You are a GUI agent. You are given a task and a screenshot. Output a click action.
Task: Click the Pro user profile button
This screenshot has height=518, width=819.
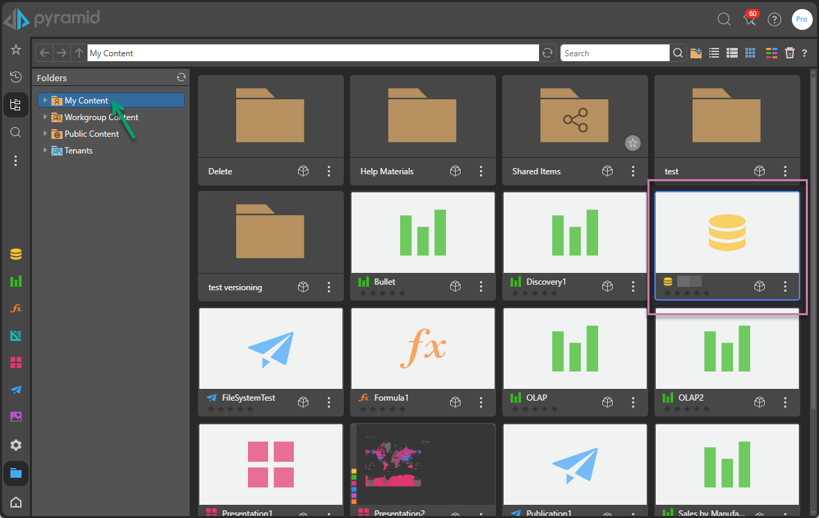802,19
